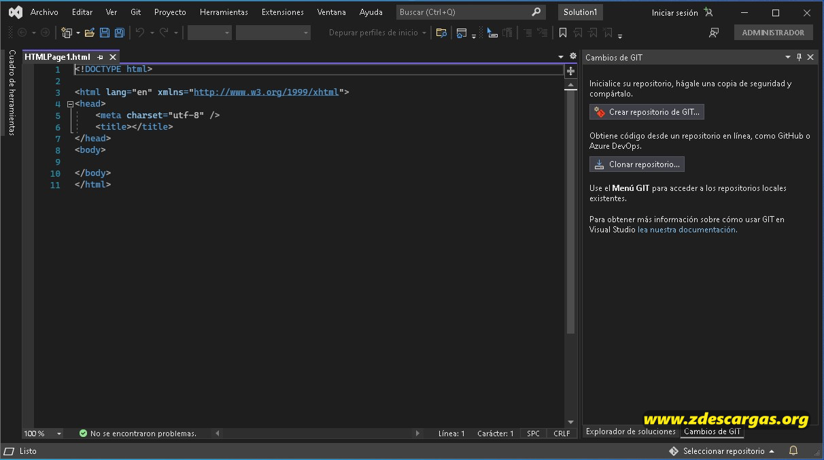824x460 pixels.
Task: Open the solution configurations combo box
Action: tap(209, 33)
